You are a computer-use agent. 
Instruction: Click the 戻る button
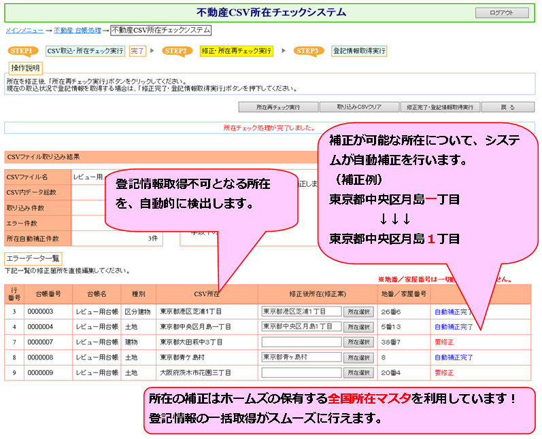508,107
